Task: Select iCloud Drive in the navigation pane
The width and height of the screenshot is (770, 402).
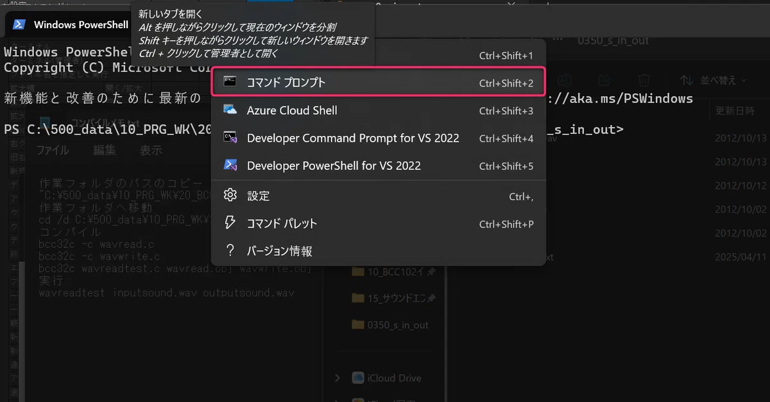Action: pyautogui.click(x=387, y=378)
